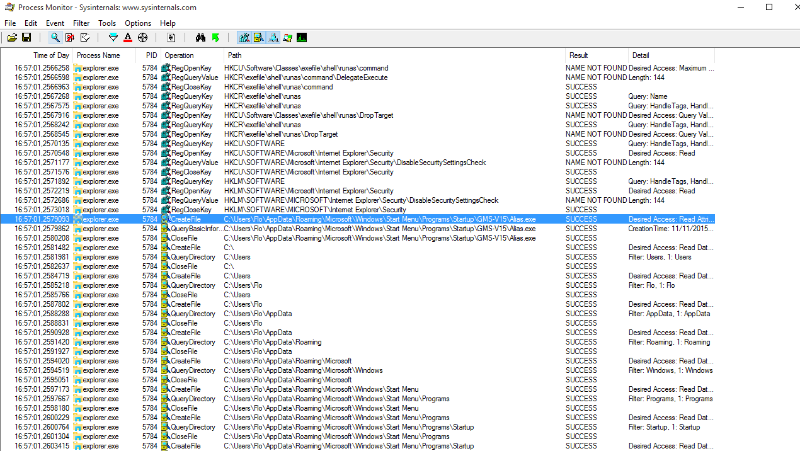Click the Show Profiling Events graph icon
Screen dimensions: 800x451
tap(302, 38)
